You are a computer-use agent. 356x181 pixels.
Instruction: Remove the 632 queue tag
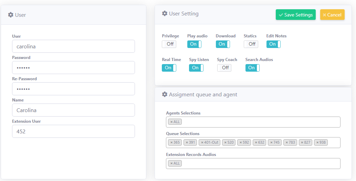pos(256,142)
